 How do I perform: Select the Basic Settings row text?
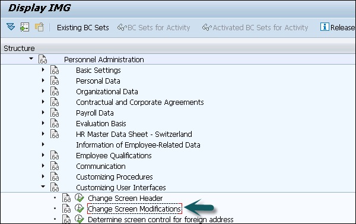coord(98,71)
